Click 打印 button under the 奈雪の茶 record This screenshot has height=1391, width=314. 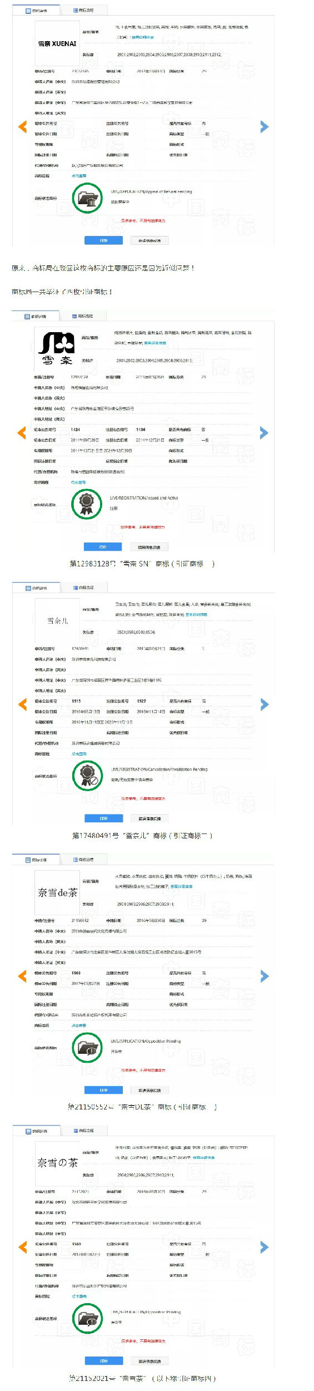[103, 1361]
